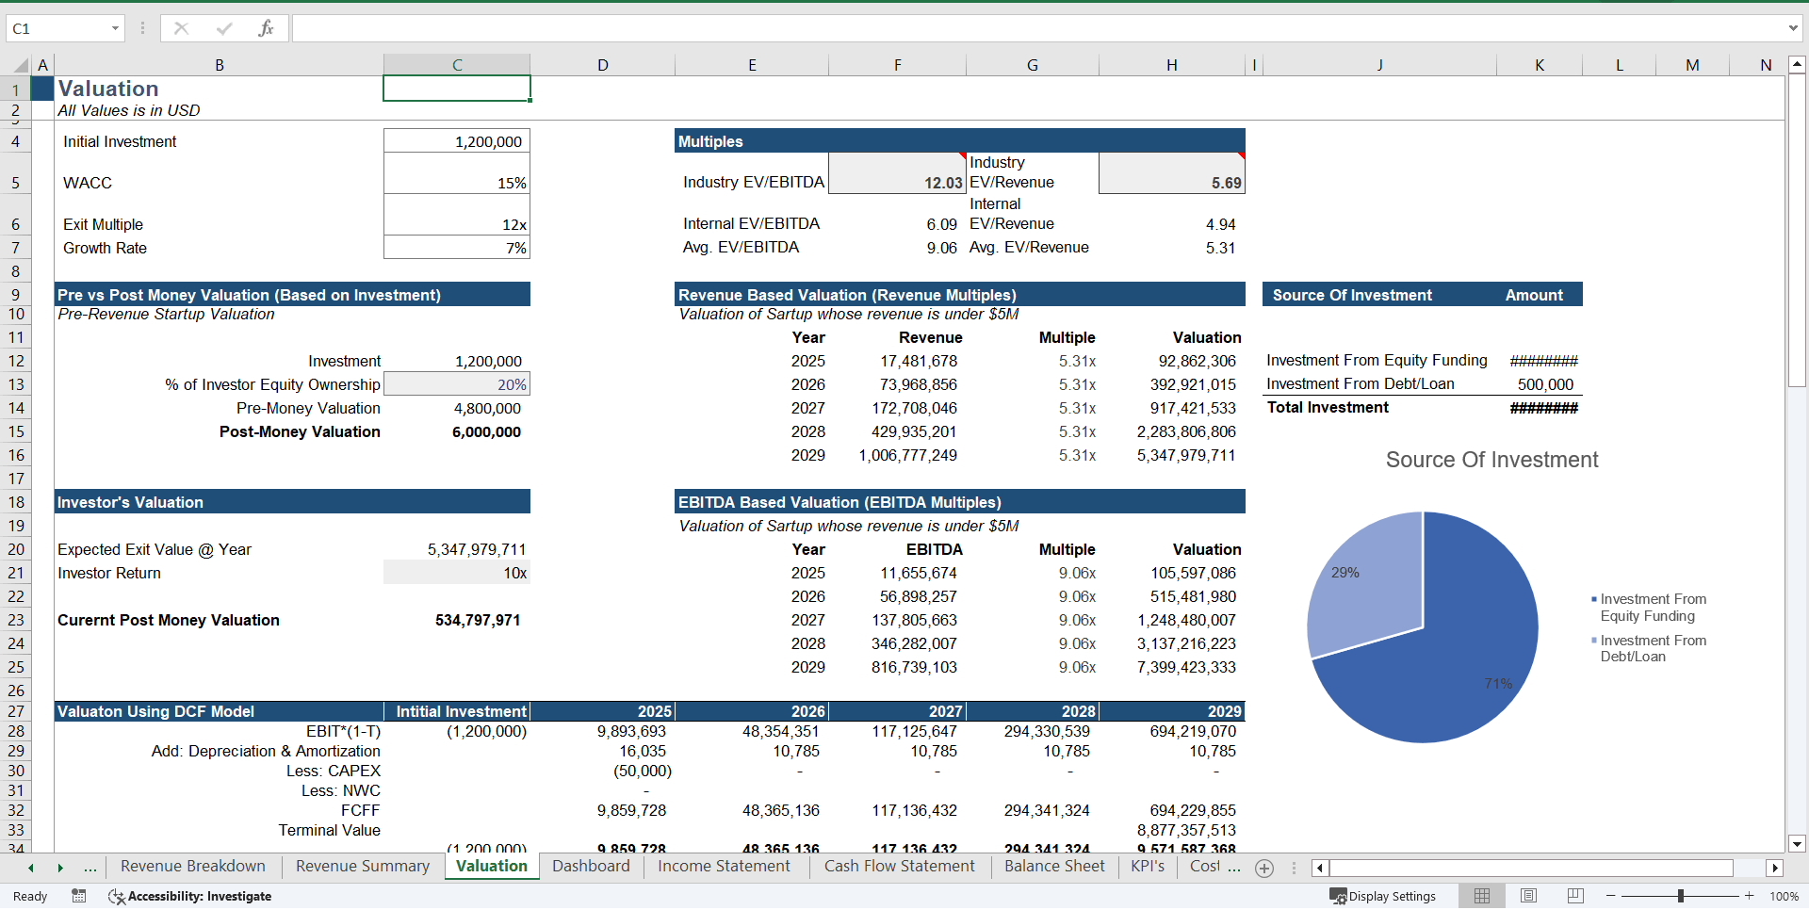Viewport: 1809px width, 910px height.
Task: Open the hidden sheets ellipsis at tab start
Action: point(90,868)
